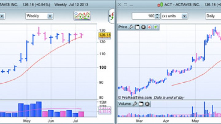Click the red plus icon in Price panel

149,27
